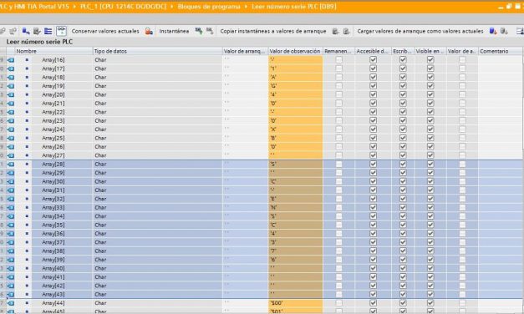
Task: Click the toolbar icon left of the expand-all icon
Action: 37,31
